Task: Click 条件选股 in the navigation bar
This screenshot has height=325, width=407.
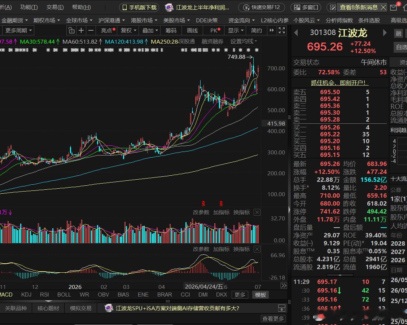Action: [369, 20]
